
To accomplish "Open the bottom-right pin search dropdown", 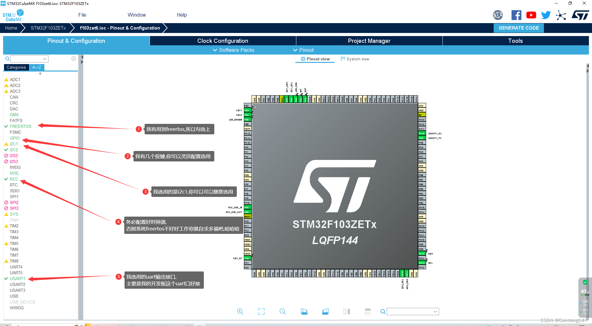I will tap(436, 312).
